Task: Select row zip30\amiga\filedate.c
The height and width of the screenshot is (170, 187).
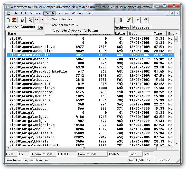Action: [90, 137]
